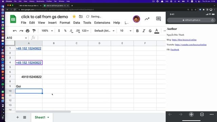Click the phone link in cell A4
This screenshot has width=217, height=122.
[28, 63]
